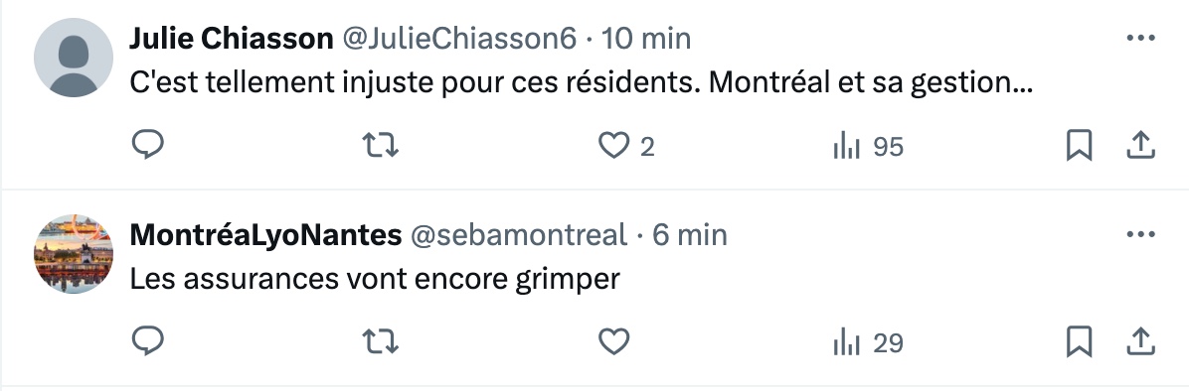Screen dimensions: 1189x391
Task: Open more options for MontréaLyoNantes tweet
Action: click(1140, 234)
